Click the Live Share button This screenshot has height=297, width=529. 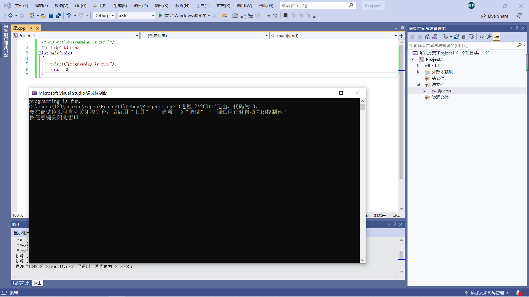495,16
